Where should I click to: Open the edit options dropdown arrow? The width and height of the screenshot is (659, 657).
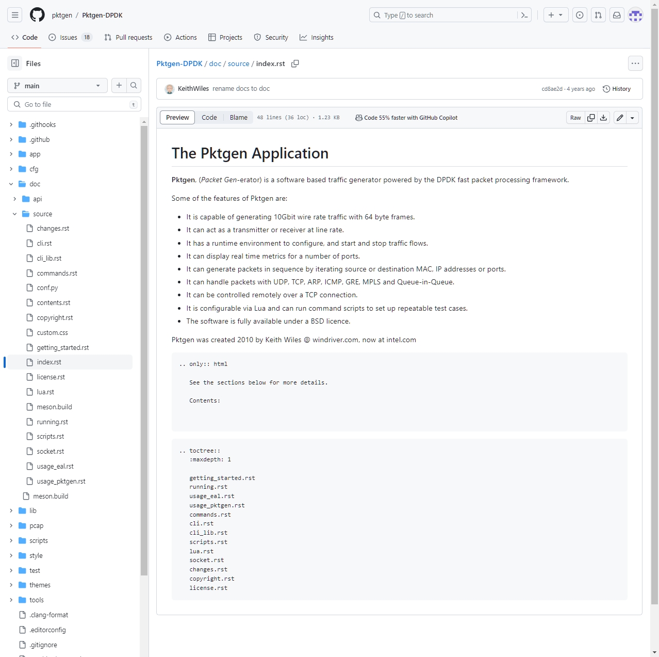pos(632,118)
